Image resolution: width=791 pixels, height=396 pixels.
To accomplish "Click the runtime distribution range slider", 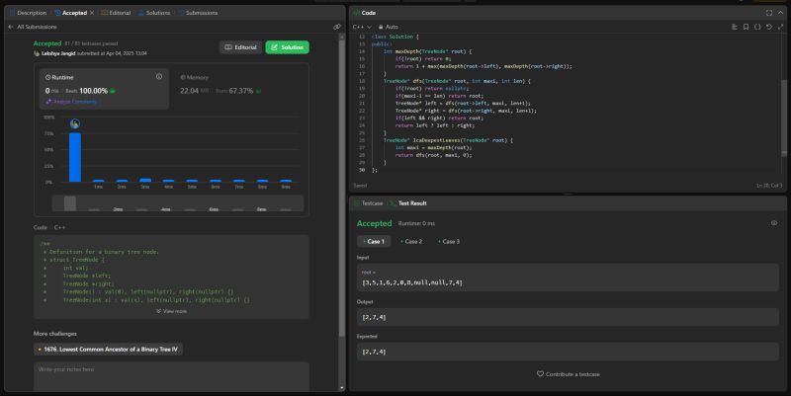I will tap(70, 203).
